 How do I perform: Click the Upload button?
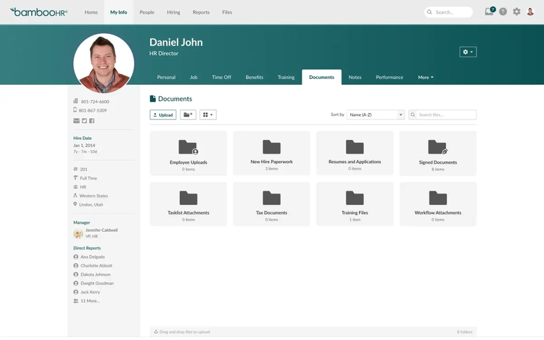(163, 115)
